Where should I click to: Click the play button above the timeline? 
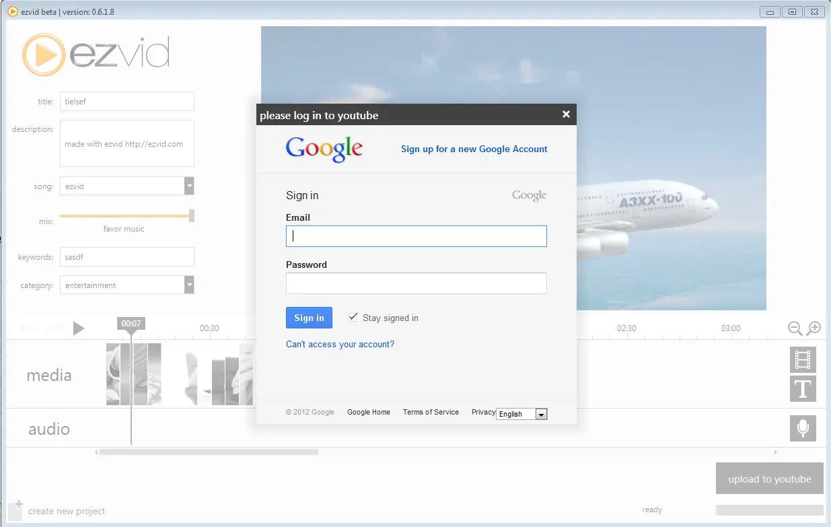coord(79,328)
